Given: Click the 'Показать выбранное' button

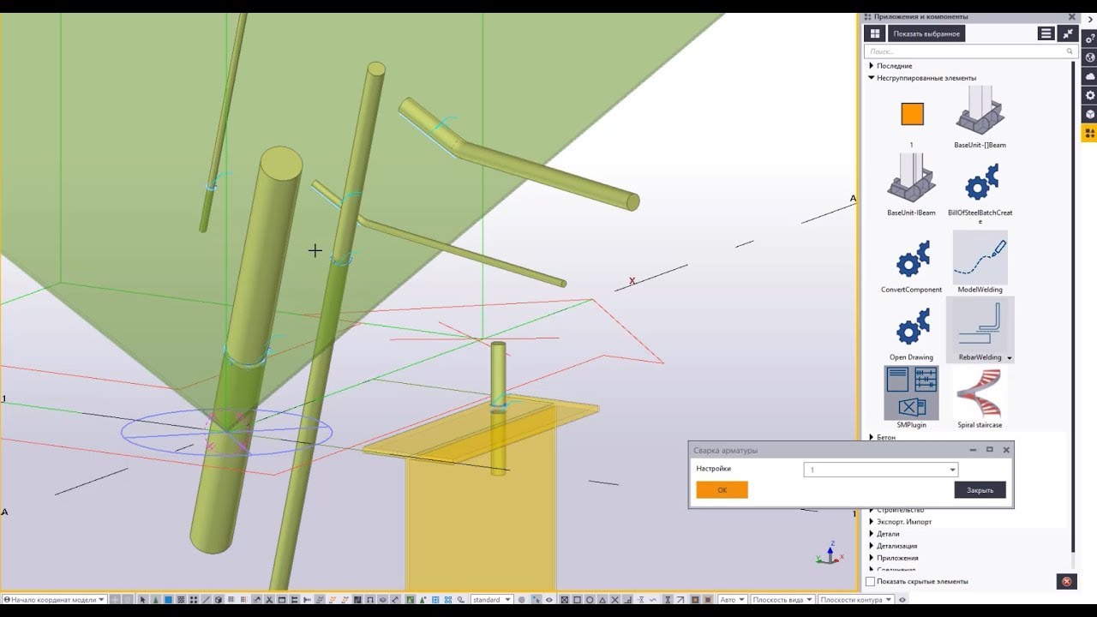Looking at the screenshot, I should click(x=926, y=33).
